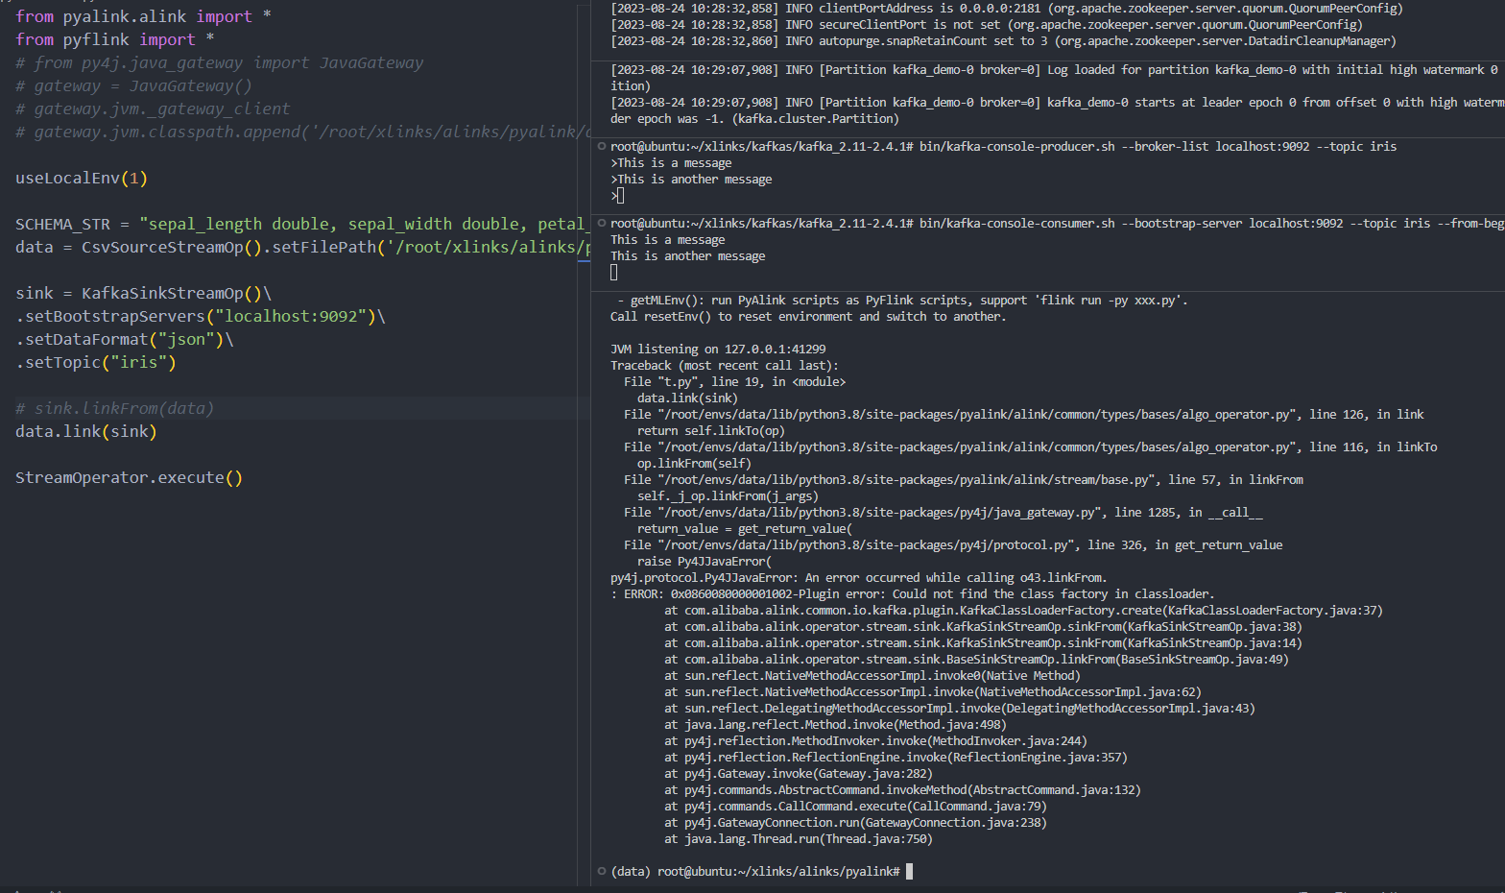Click the KafkaClassLoaderFactory.create stack frame
1505x893 pixels.
pyautogui.click(x=1023, y=611)
